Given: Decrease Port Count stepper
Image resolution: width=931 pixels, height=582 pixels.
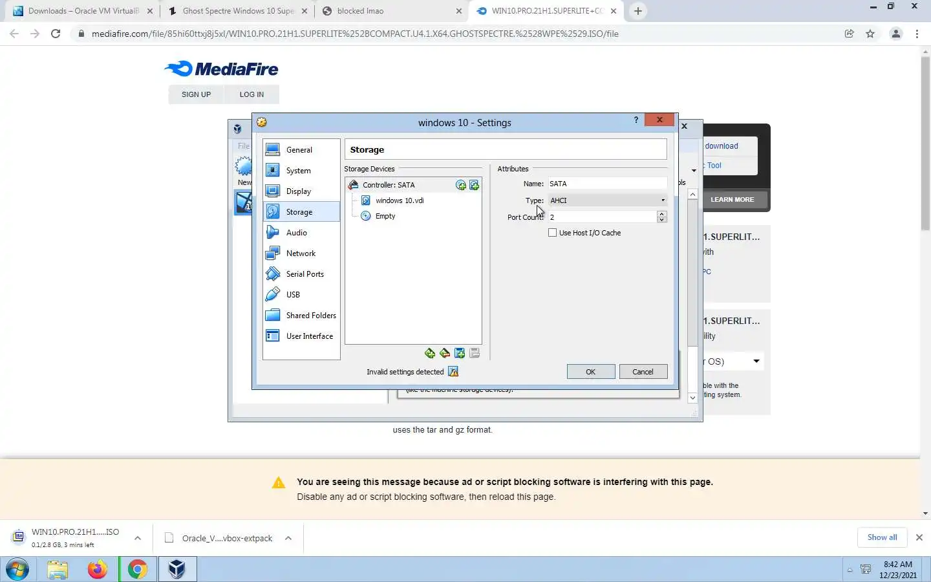Looking at the screenshot, I should click(662, 220).
